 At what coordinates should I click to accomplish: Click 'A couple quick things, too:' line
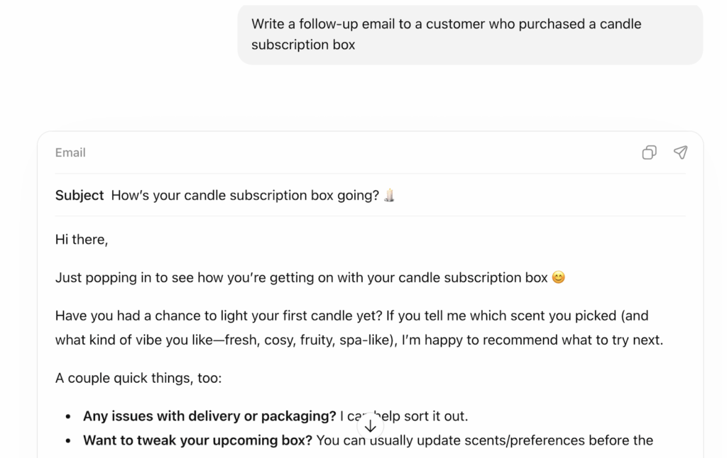point(138,379)
